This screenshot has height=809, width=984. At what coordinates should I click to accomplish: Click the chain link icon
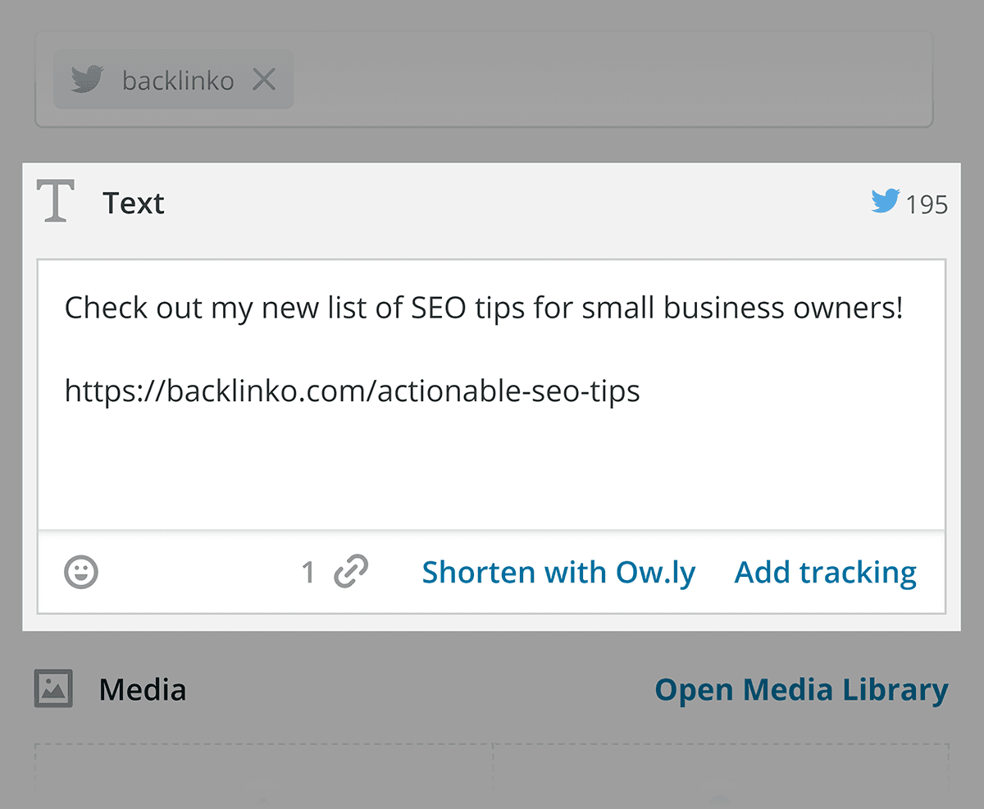[351, 571]
